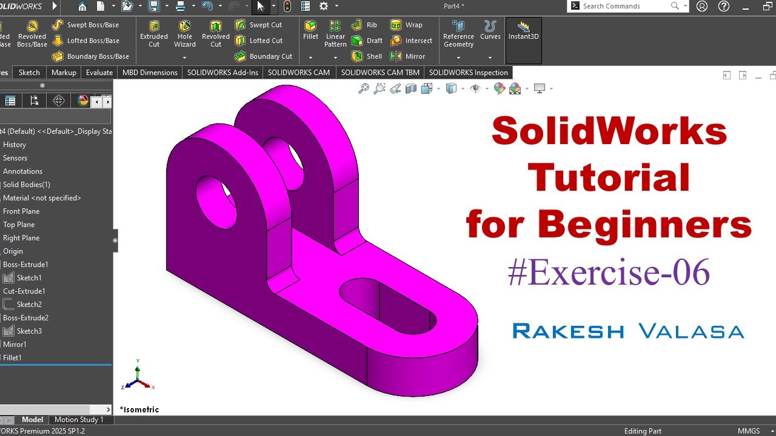The image size is (776, 436).
Task: Apply the Fillet feature tool
Action: [310, 30]
